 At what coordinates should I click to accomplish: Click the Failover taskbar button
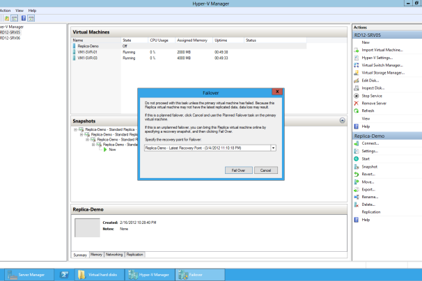click(201, 275)
